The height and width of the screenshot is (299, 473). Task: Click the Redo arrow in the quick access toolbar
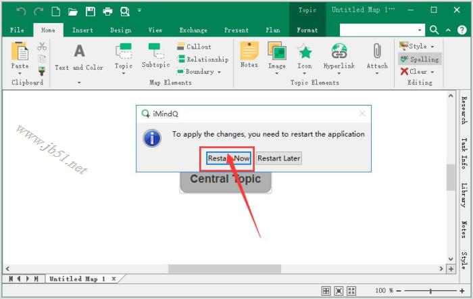point(39,11)
